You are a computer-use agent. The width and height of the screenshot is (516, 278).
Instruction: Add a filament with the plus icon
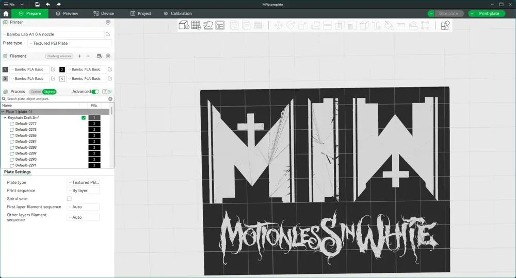point(79,56)
